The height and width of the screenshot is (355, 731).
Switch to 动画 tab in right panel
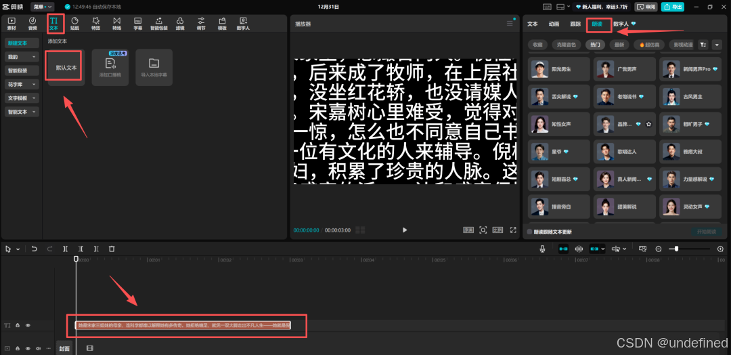554,24
